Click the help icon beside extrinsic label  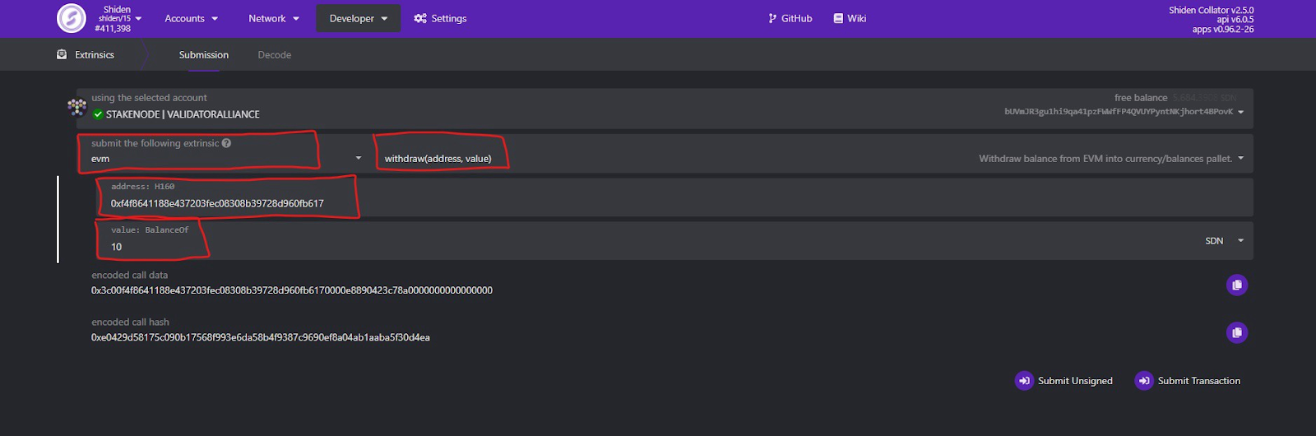coord(226,143)
